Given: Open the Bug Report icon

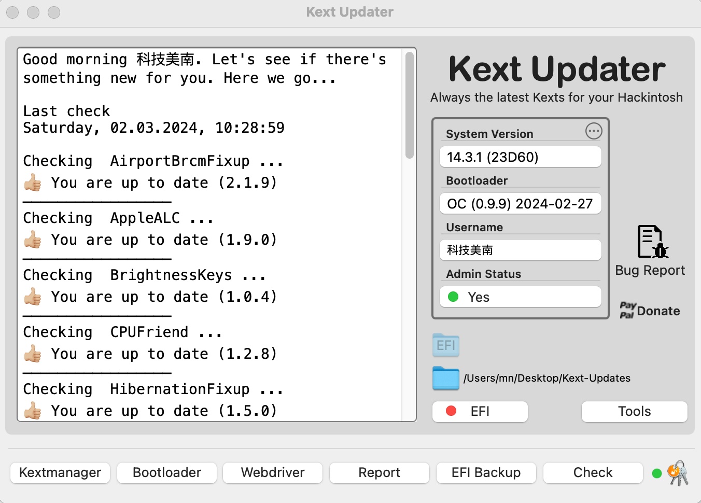Looking at the screenshot, I should pos(652,242).
